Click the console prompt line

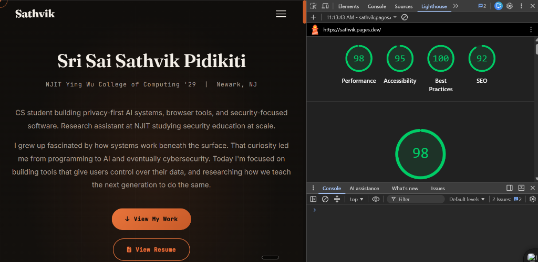pos(422,210)
